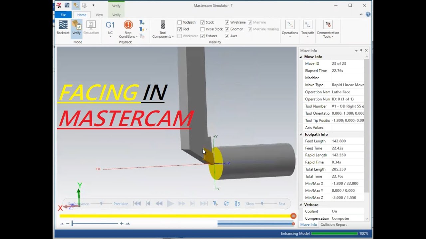Click the quick access Verify icon
Image resolution: width=426 pixels, height=239 pixels.
point(76,5)
